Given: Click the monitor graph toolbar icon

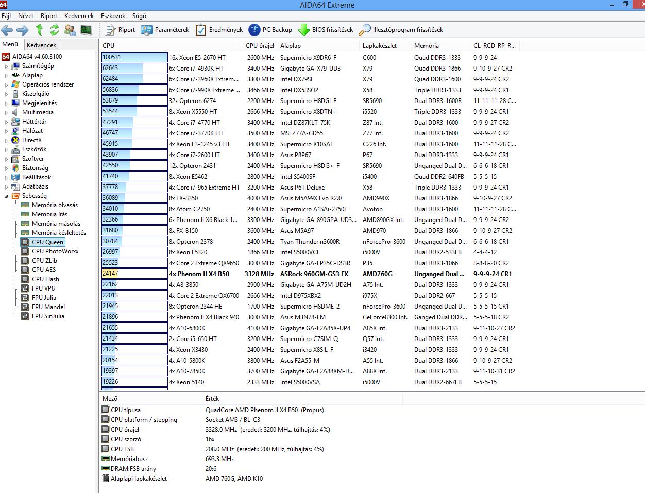Looking at the screenshot, I should point(86,30).
